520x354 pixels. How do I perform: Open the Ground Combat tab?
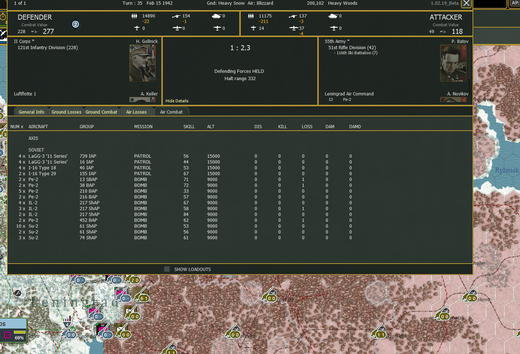pyautogui.click(x=101, y=111)
